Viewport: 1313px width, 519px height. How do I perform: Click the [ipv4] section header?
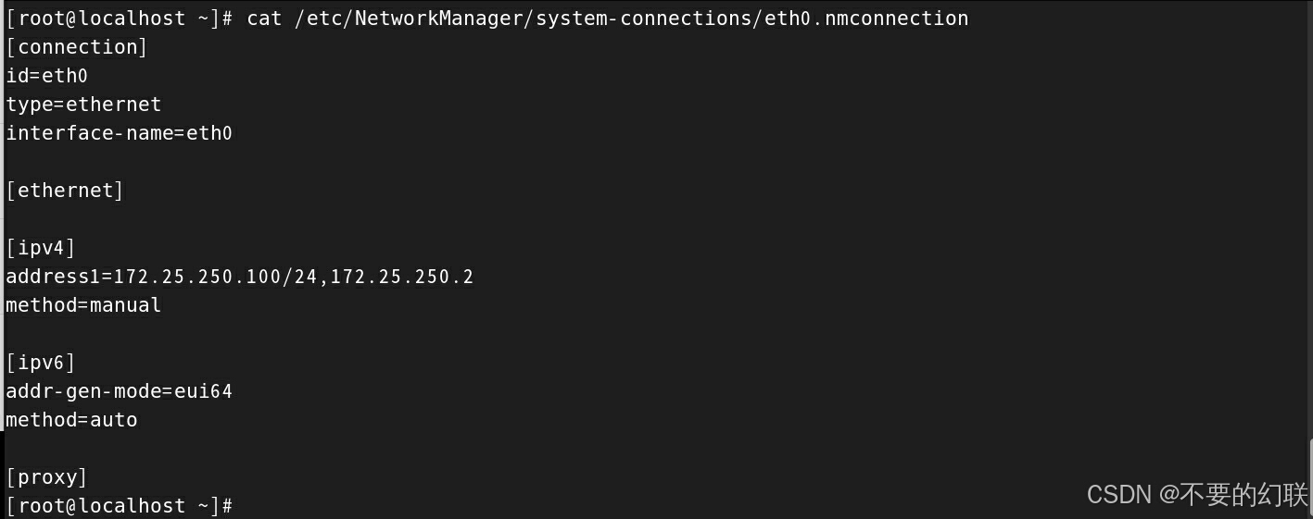pos(41,248)
